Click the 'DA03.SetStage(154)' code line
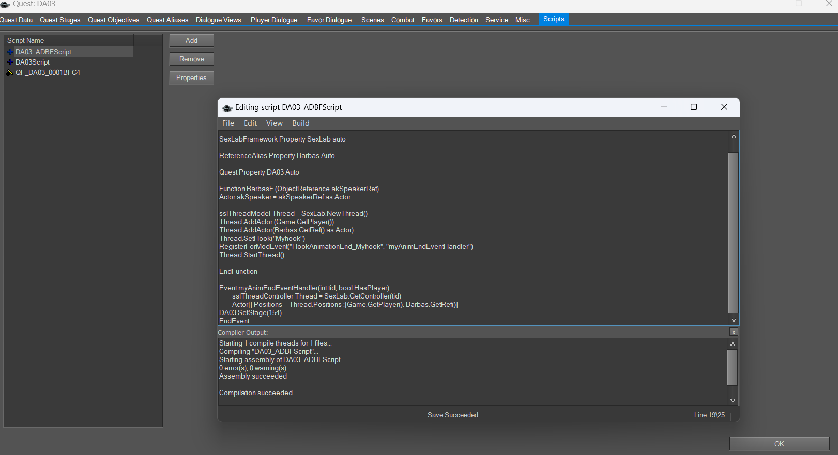 coord(251,312)
